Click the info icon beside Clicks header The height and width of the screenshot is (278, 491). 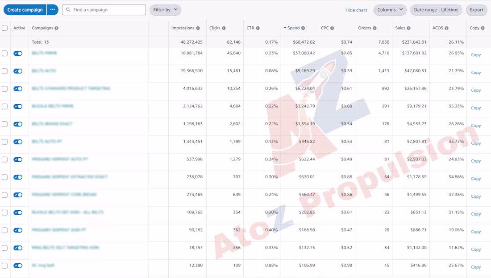click(224, 28)
